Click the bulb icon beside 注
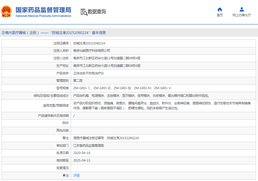 click(64, 175)
